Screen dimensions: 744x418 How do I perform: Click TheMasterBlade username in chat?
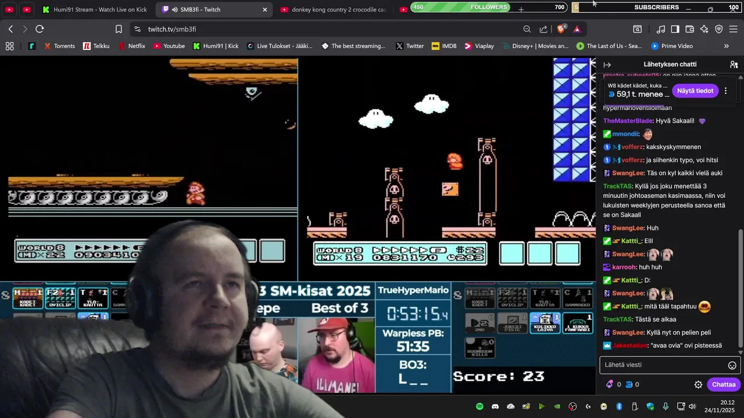click(x=628, y=121)
